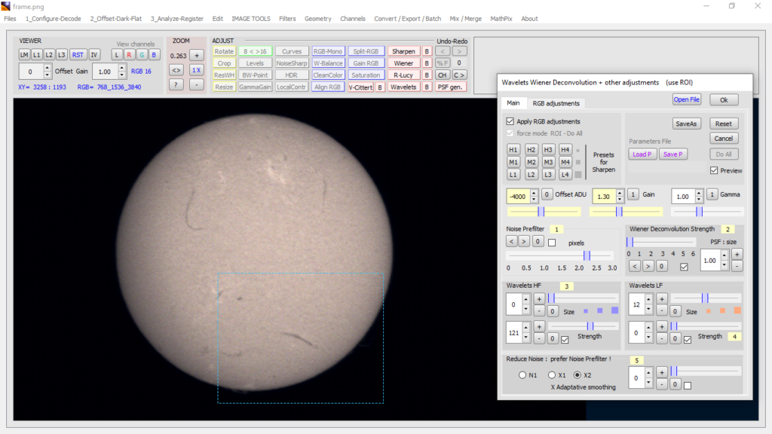
Task: Toggle the Wiener Deconvolution checkbox
Action: [x=684, y=267]
